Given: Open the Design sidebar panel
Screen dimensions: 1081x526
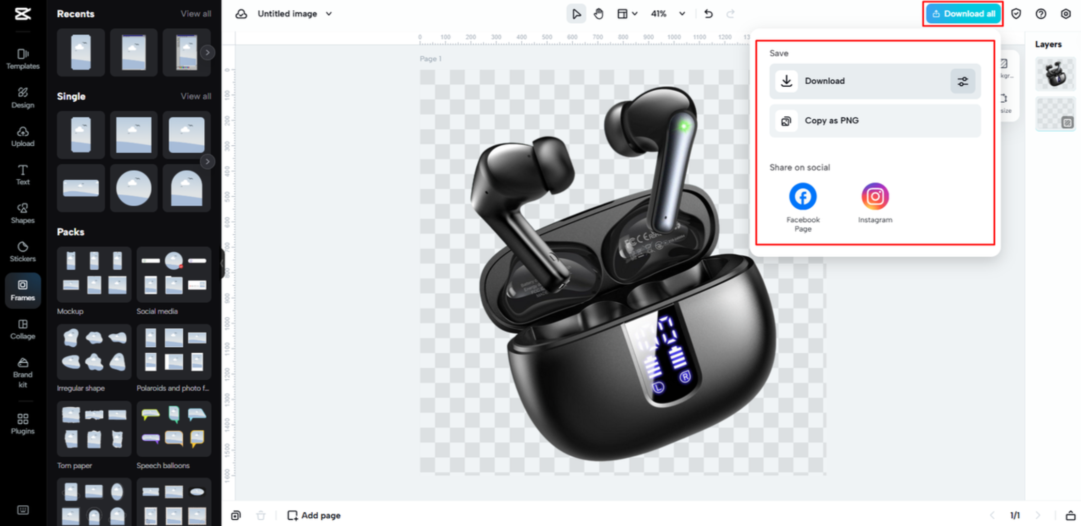Looking at the screenshot, I should click(x=23, y=97).
